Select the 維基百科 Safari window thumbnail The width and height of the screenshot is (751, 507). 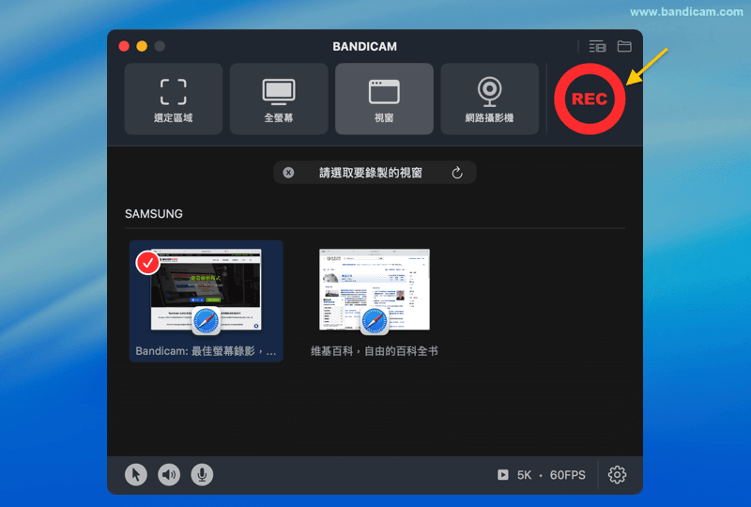[375, 291]
